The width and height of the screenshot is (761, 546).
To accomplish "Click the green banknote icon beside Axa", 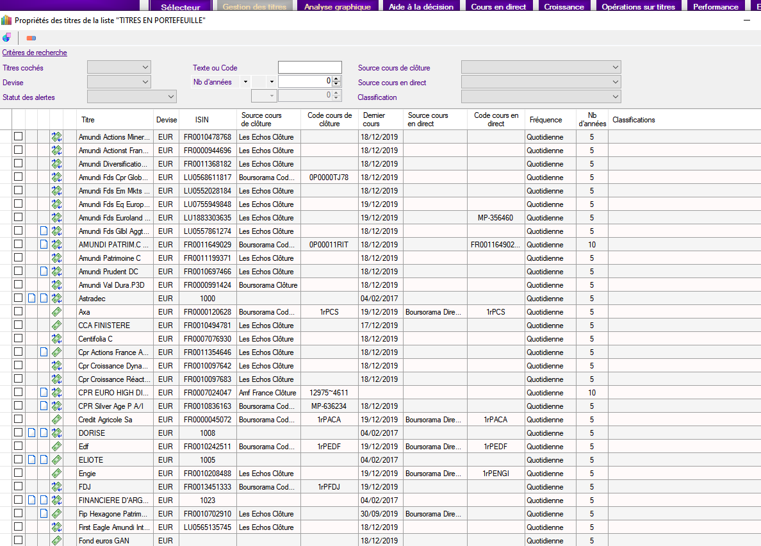I will (x=56, y=312).
